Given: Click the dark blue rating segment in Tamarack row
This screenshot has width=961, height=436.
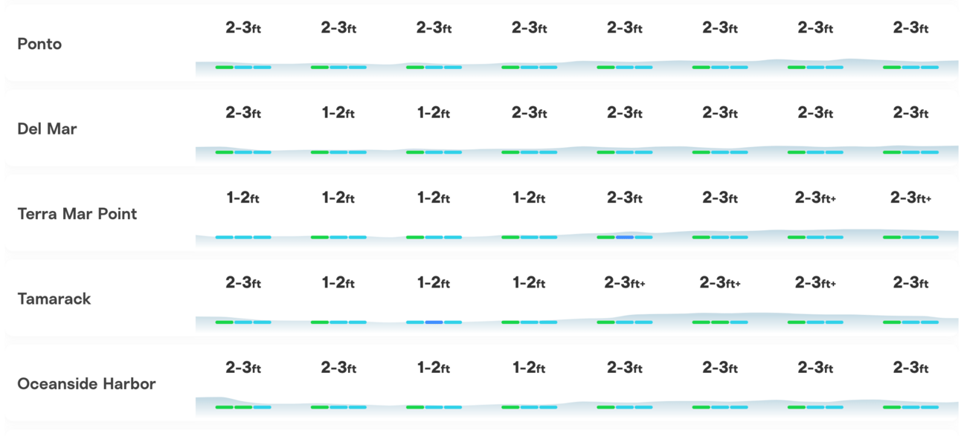Looking at the screenshot, I should click(434, 322).
